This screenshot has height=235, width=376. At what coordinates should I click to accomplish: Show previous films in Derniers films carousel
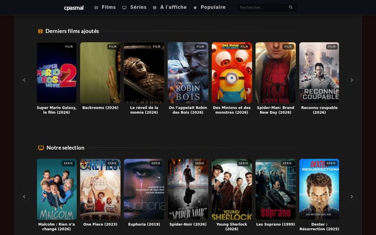24,80
